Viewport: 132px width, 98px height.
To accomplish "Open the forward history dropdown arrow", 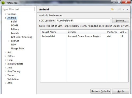I will pyautogui.click(x=124, y=9).
